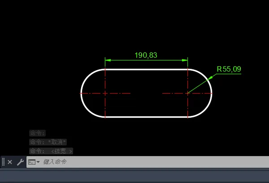Viewport: 269px width, 183px height.
Task: Select the R55,09 radius dimension text
Action: click(x=229, y=69)
